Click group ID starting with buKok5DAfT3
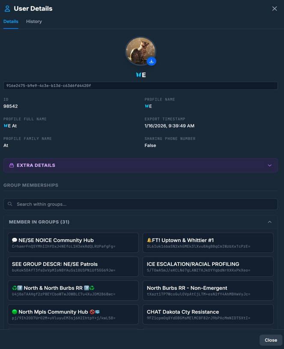 point(63,270)
